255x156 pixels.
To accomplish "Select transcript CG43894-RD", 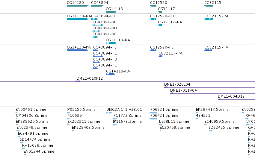I will point(96,31).
